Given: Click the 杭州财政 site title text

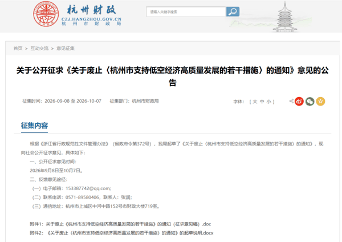Looking at the screenshot, I should (x=91, y=10).
